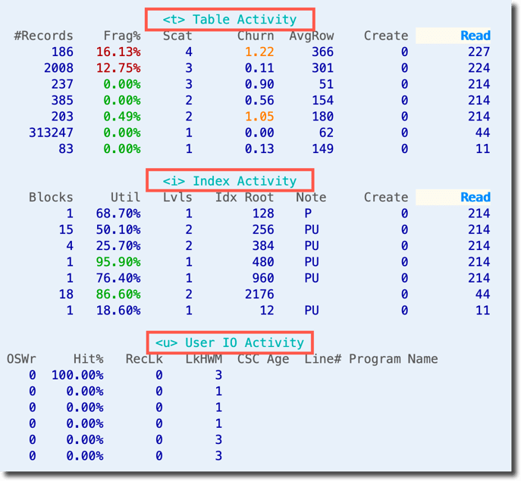Select the 100.00% hit rate value

tap(77, 375)
